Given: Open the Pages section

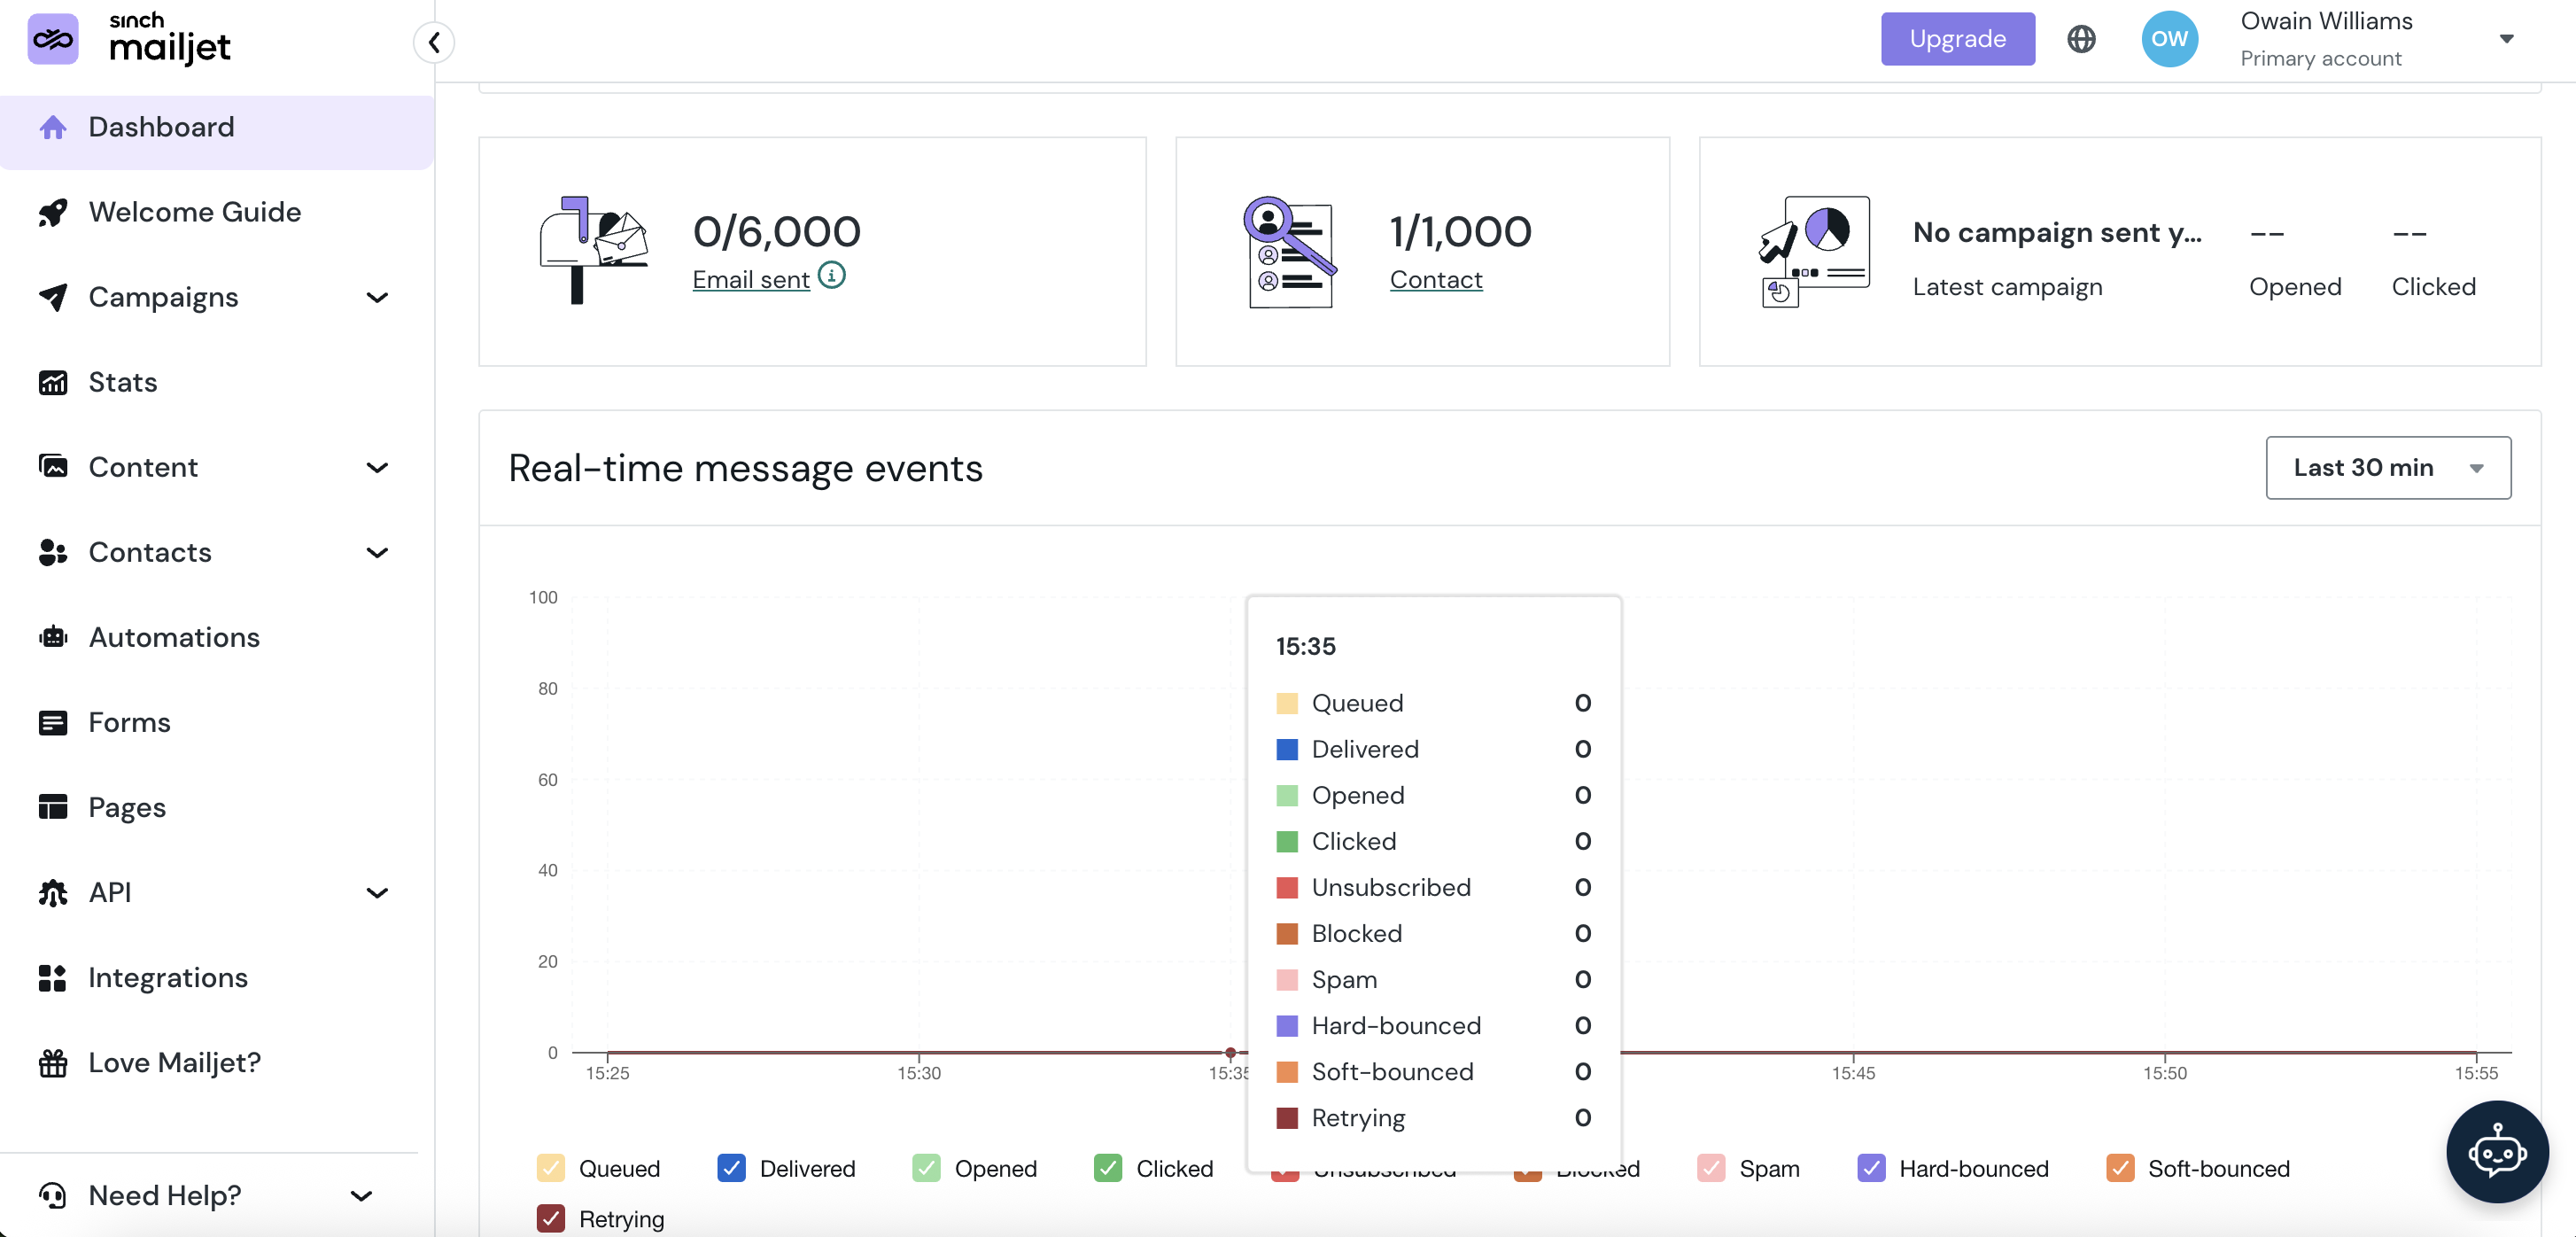Looking at the screenshot, I should coord(126,807).
